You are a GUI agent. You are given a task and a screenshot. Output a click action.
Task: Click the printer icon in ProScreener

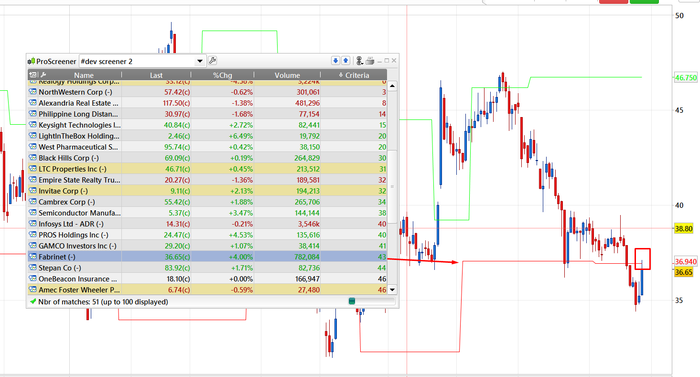pos(369,61)
